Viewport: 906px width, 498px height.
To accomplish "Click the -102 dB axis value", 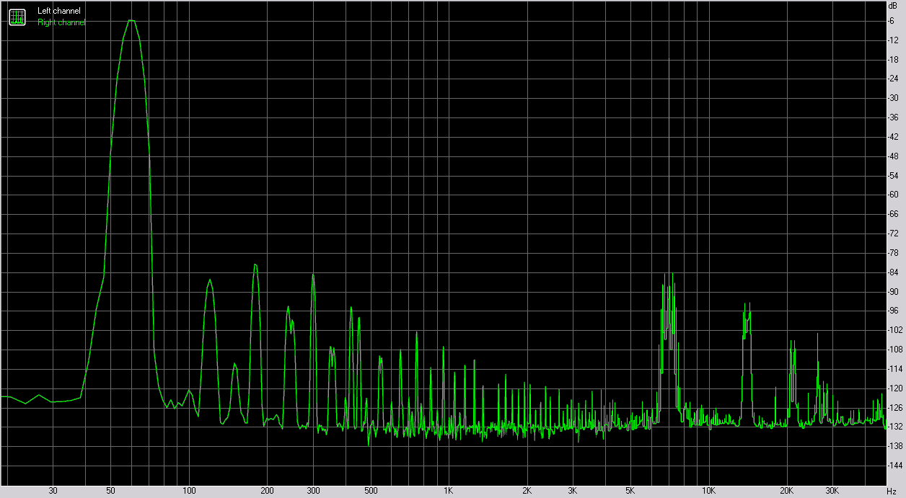I will pyautogui.click(x=896, y=331).
